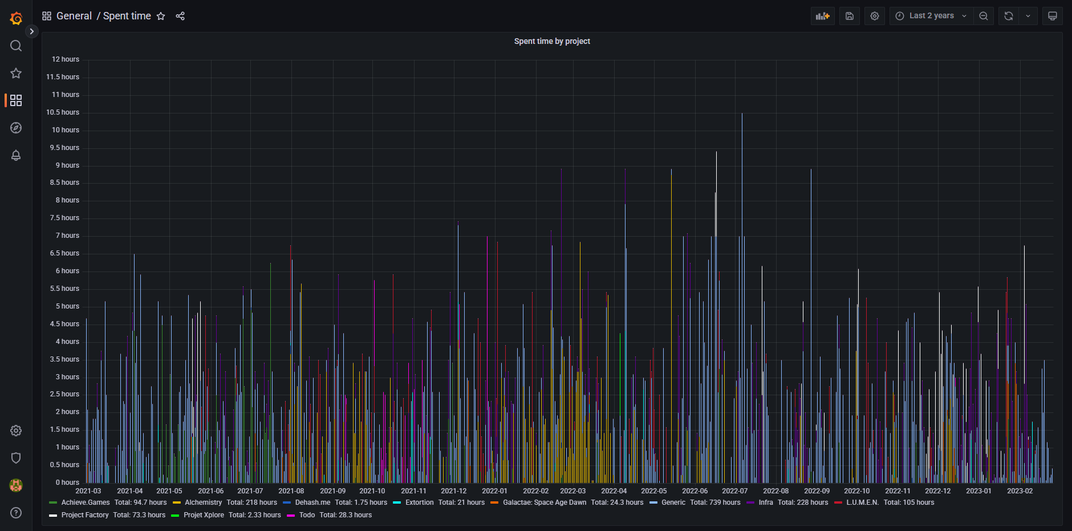Image resolution: width=1072 pixels, height=531 pixels.
Task: Expand the sidebar with chevron toggle
Action: 32,31
